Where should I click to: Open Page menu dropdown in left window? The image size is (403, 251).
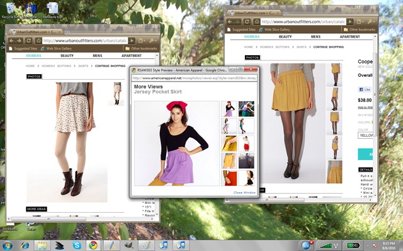tap(142, 40)
